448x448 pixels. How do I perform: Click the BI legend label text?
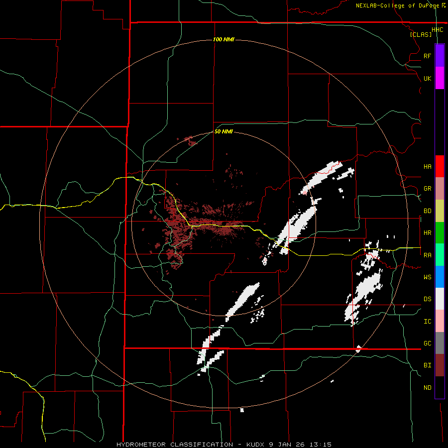(x=427, y=365)
